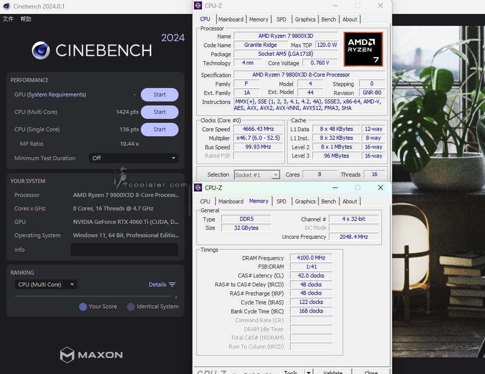Click the 136 pts single core score
The height and width of the screenshot is (374, 485).
point(129,129)
